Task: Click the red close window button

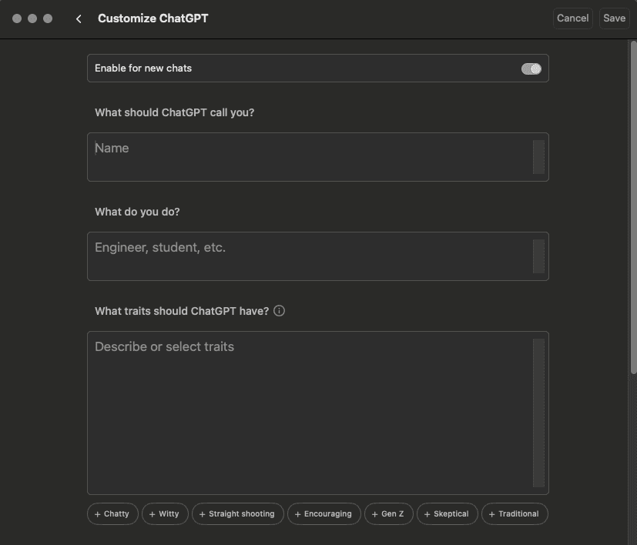Action: coord(17,18)
